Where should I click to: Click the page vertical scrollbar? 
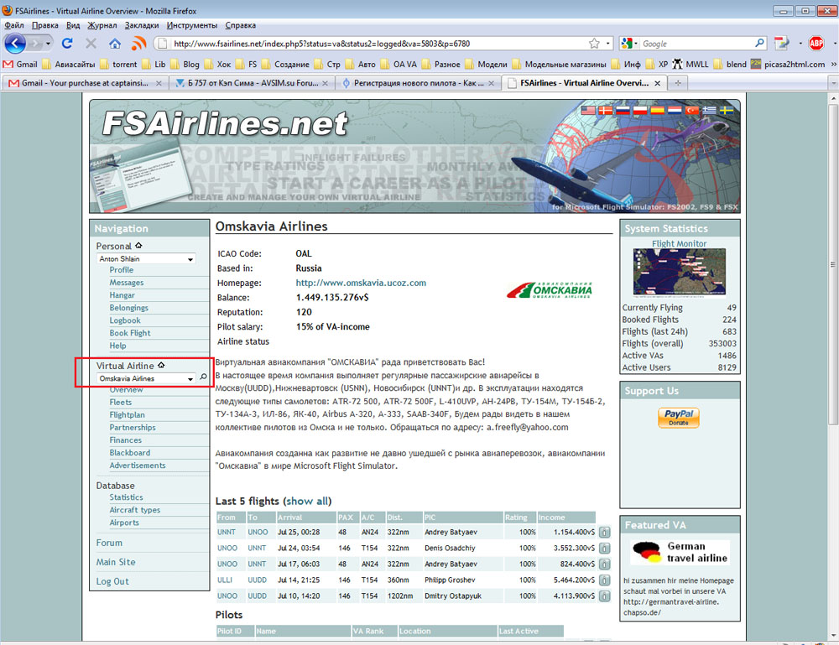click(x=832, y=264)
